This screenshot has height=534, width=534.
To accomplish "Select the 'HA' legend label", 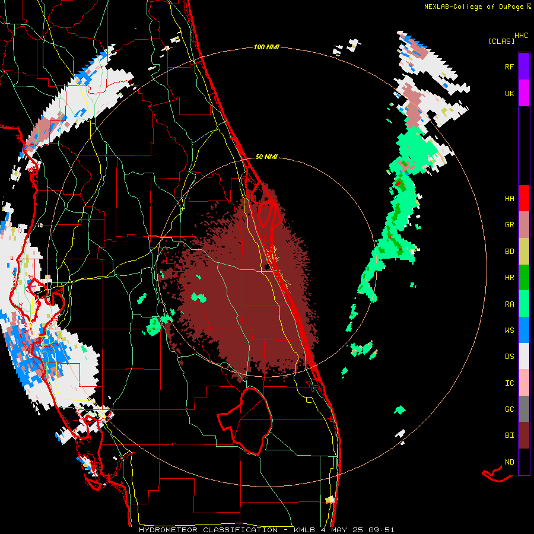I will (x=509, y=199).
